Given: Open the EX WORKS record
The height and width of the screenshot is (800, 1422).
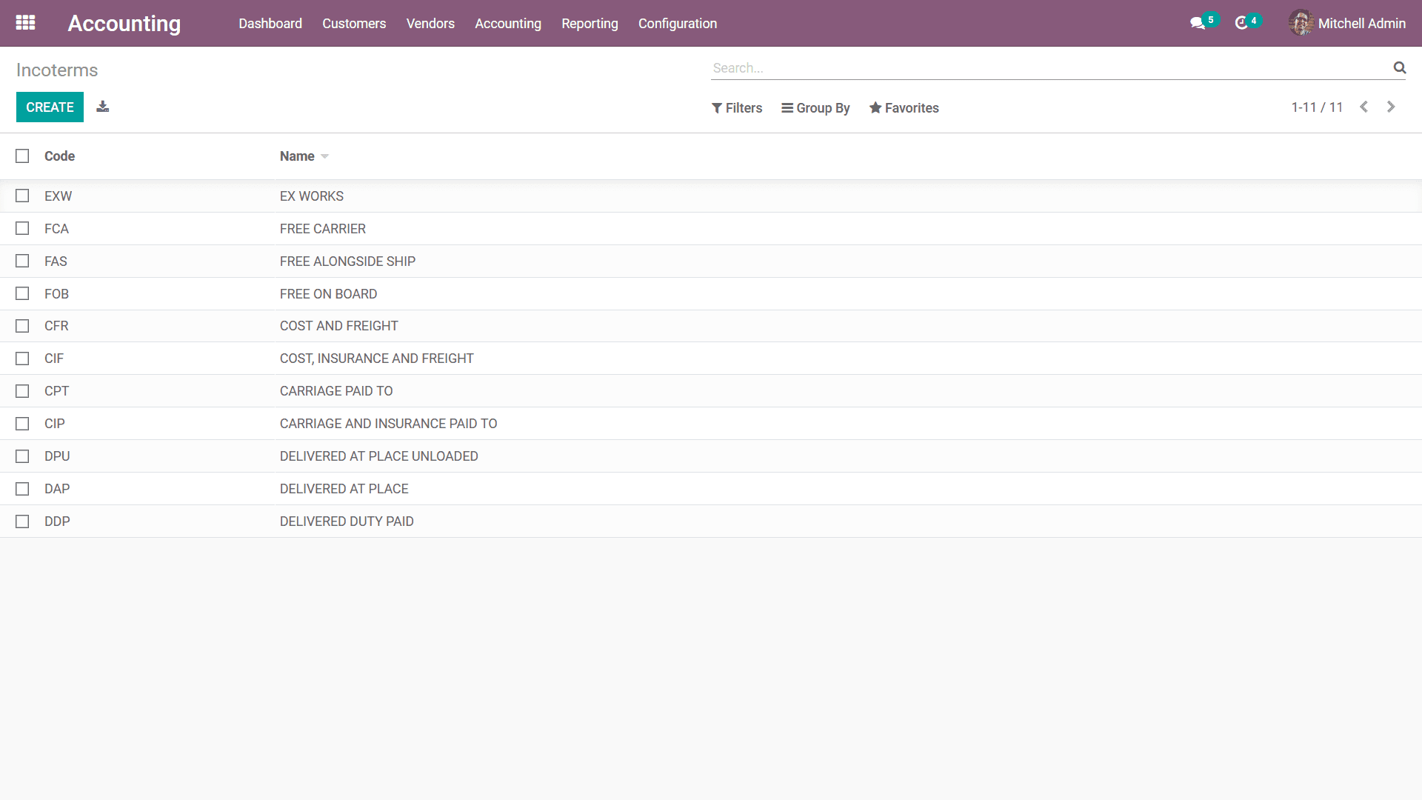Looking at the screenshot, I should point(312,196).
